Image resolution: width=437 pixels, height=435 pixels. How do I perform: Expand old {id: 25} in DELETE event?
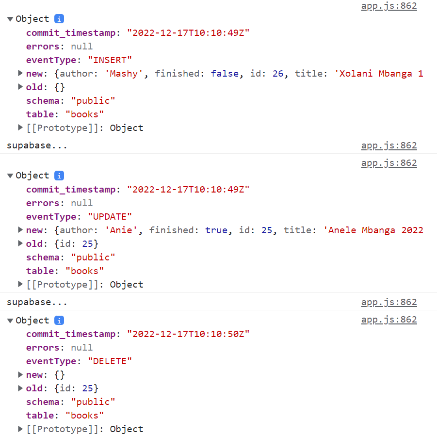coord(20,388)
